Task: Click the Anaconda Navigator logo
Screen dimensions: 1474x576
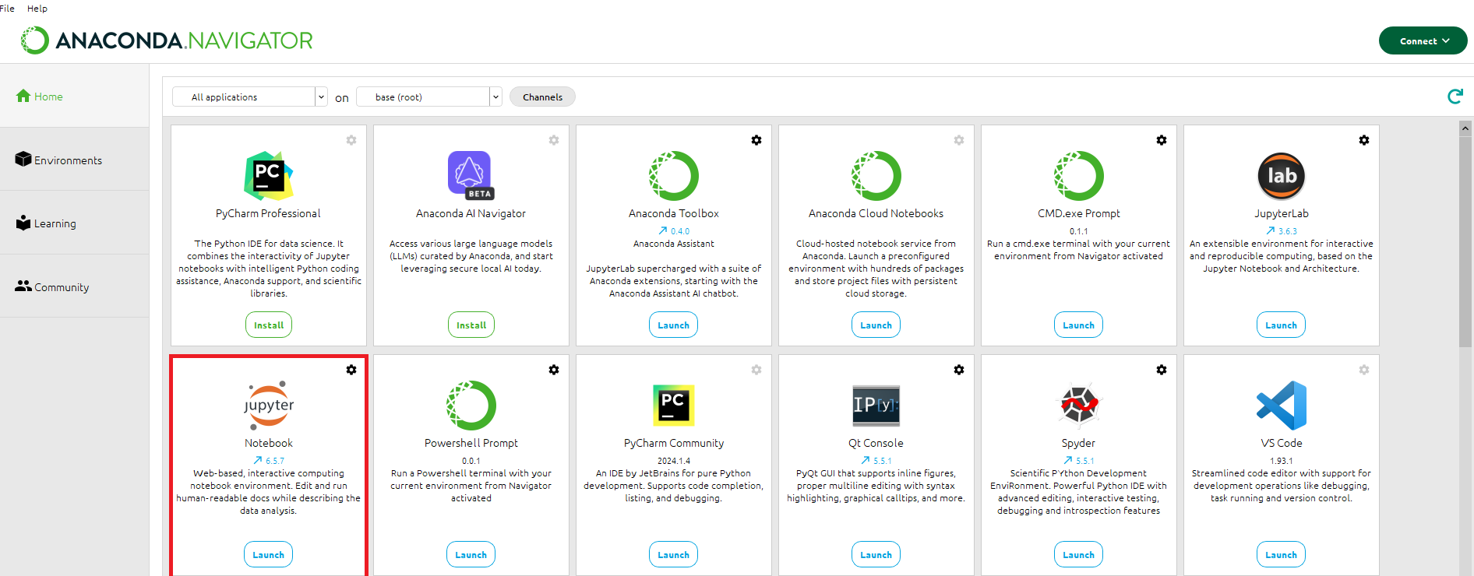Action: 167,40
